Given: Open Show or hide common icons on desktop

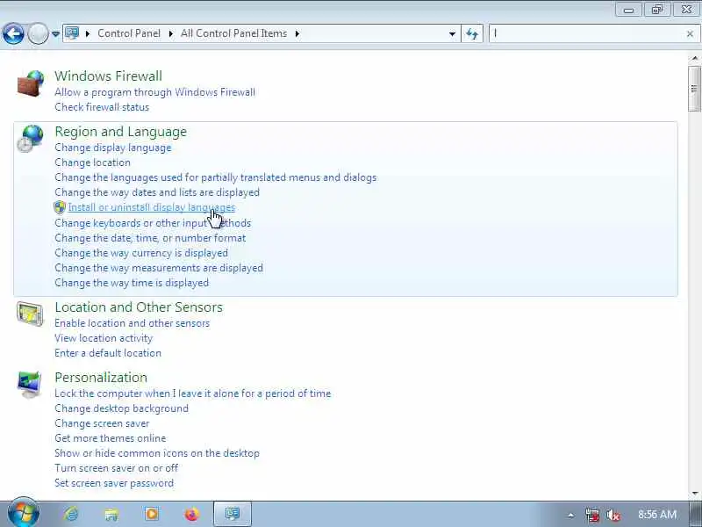Looking at the screenshot, I should [157, 453].
